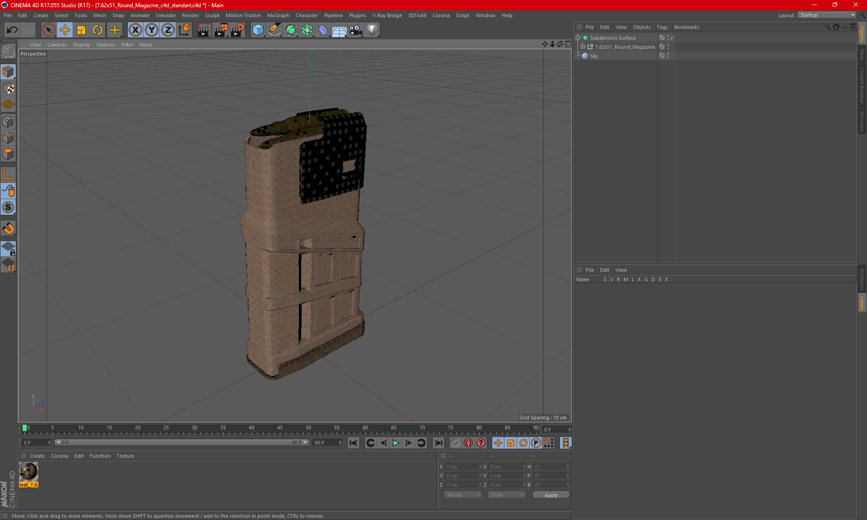Play the animation forward
867x520 pixels.
coord(396,443)
